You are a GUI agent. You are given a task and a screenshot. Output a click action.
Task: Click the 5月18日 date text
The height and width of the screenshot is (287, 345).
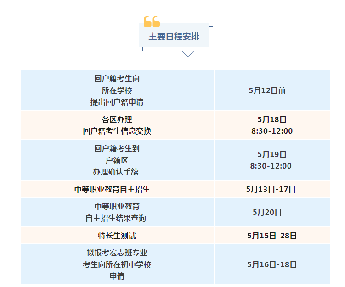pyautogui.click(x=272, y=119)
